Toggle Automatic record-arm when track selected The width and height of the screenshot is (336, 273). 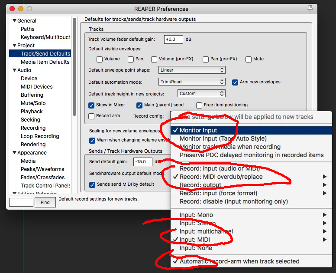coord(251,261)
